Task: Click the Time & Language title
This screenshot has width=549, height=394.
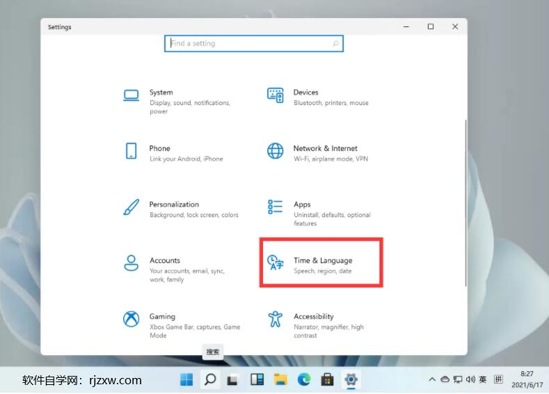Action: 323,260
